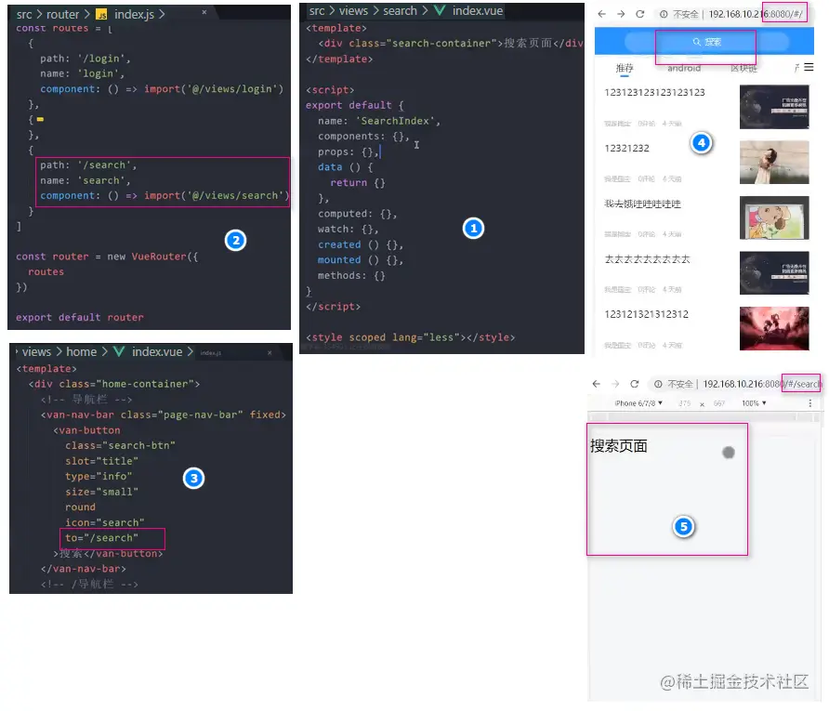Viewport: 829px width, 711px height.
Task: Open article titled 1231231231231​23123
Action: tap(654, 93)
